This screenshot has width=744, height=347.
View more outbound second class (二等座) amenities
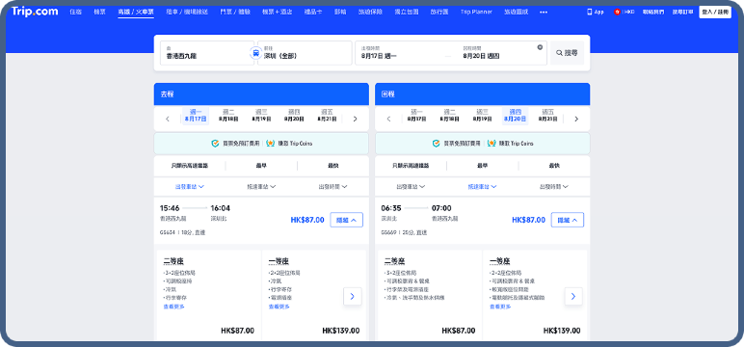[174, 307]
